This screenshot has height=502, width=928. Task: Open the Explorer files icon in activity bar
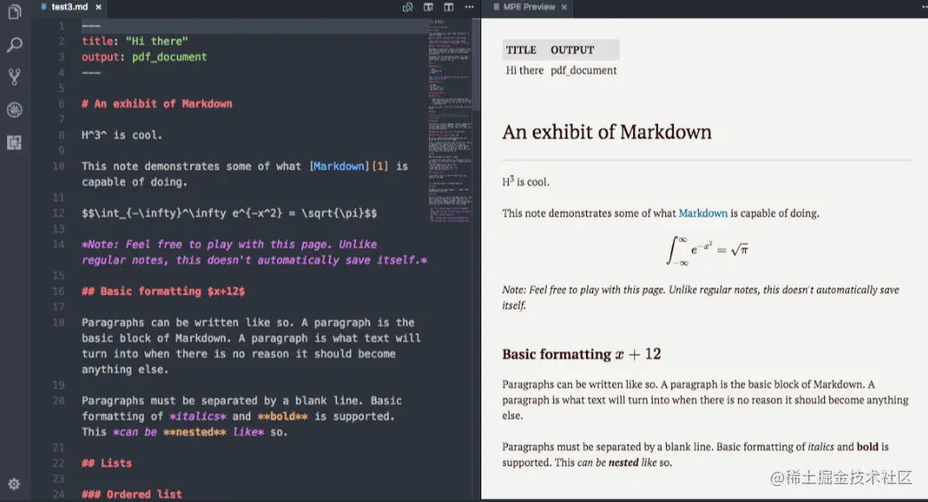[x=14, y=12]
